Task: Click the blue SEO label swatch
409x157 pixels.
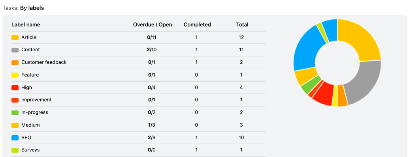Action: (x=15, y=138)
